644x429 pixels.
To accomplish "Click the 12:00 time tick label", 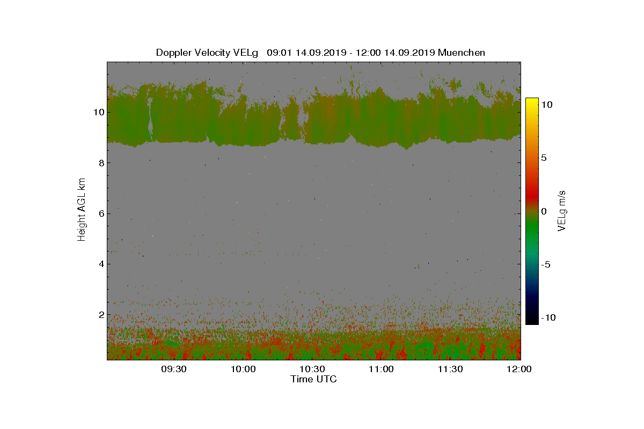I will click(519, 369).
